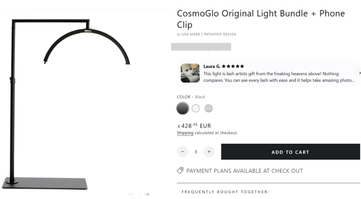Click the CosmoGlo Original Light Bundle title
The width and height of the screenshot is (361, 199).
(261, 19)
